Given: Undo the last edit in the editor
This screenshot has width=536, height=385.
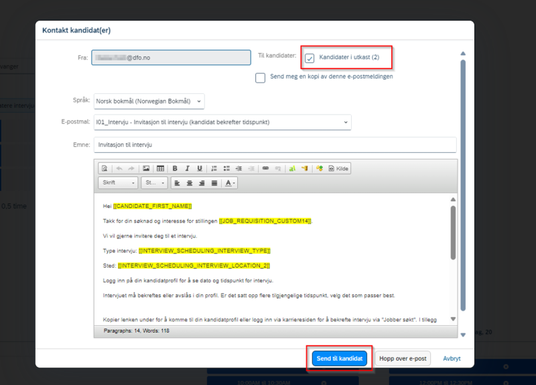Looking at the screenshot, I should tap(119, 168).
